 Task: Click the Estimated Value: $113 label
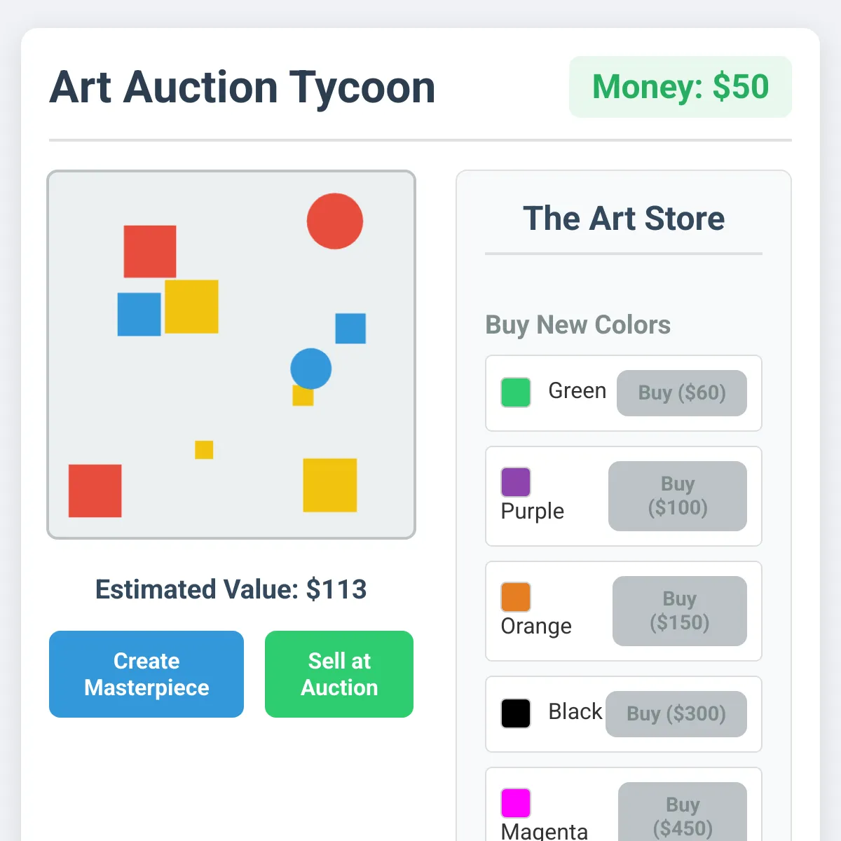[231, 589]
